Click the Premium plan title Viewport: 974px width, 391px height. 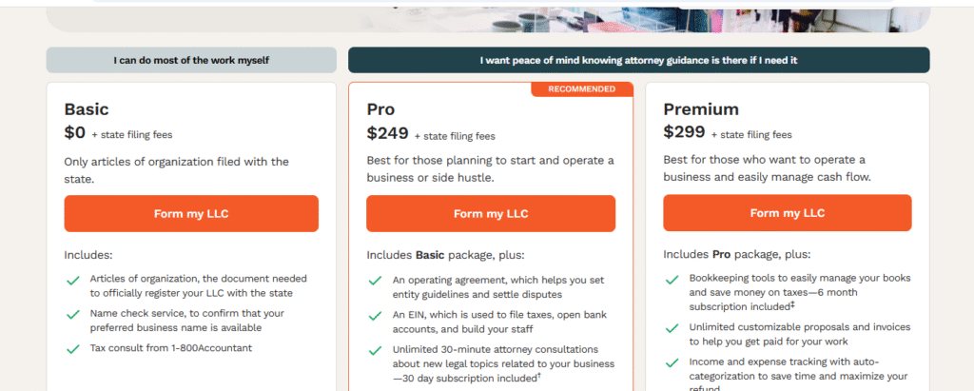[701, 109]
